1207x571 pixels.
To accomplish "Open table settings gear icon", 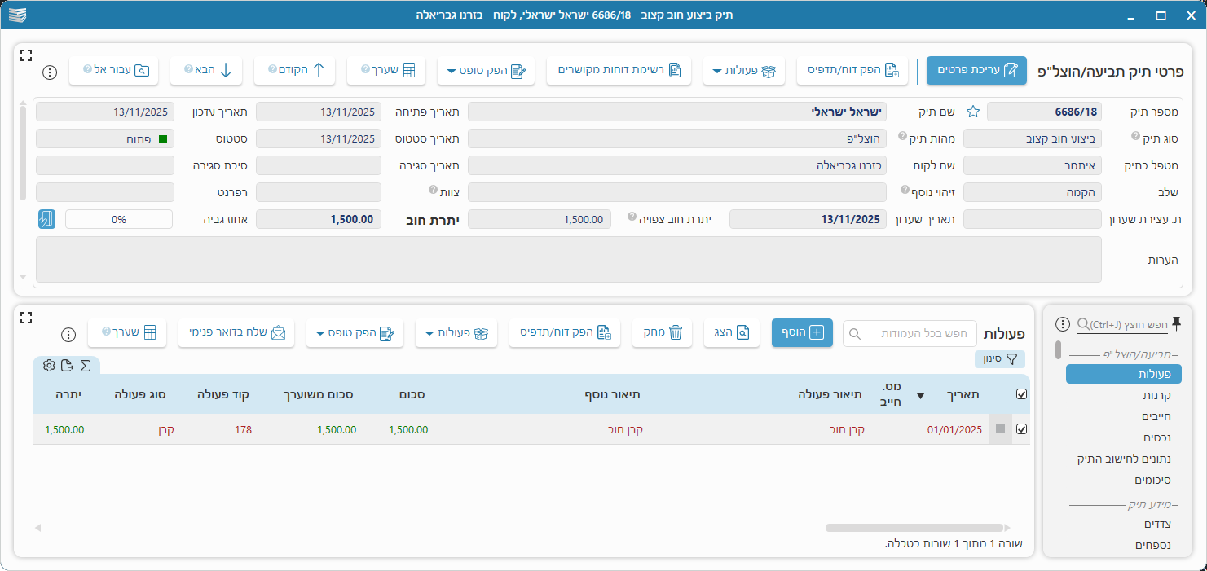I will pos(49,365).
